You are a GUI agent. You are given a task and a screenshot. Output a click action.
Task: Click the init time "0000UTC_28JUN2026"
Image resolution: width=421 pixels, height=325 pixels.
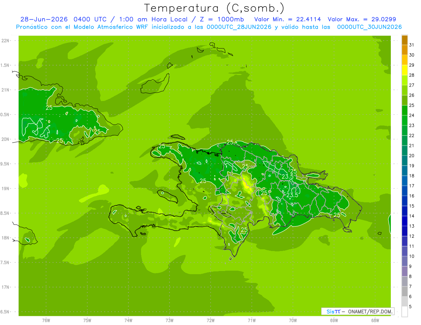239,27
